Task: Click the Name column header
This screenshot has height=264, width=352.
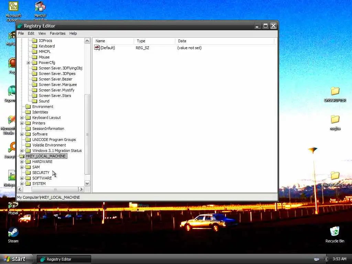Action: (113, 41)
